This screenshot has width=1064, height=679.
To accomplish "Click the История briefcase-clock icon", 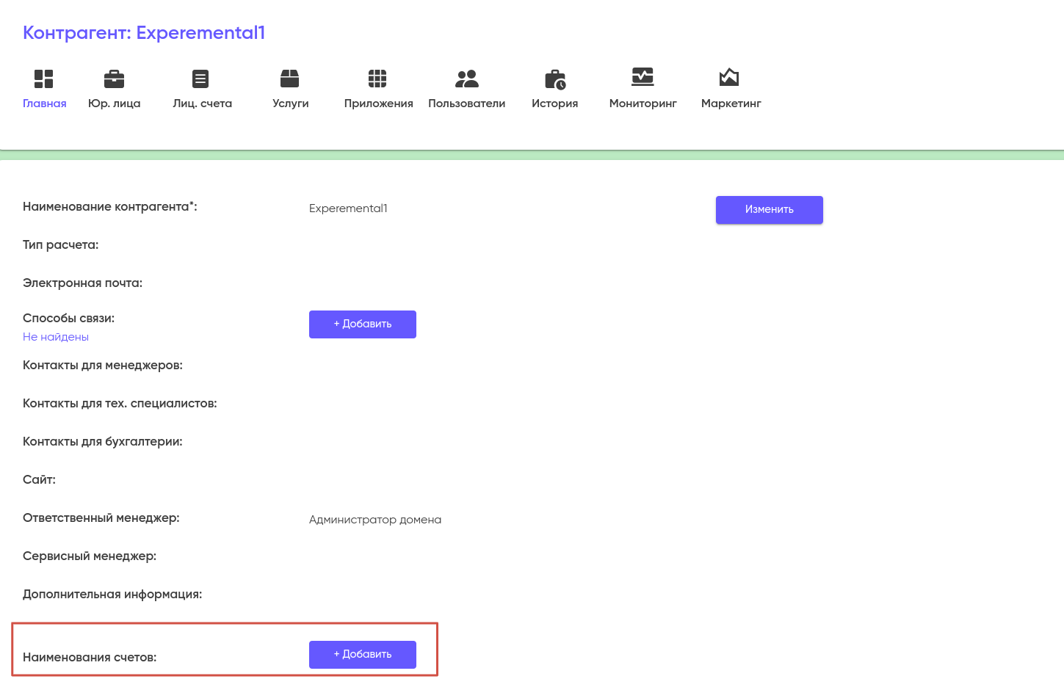I will 555,79.
